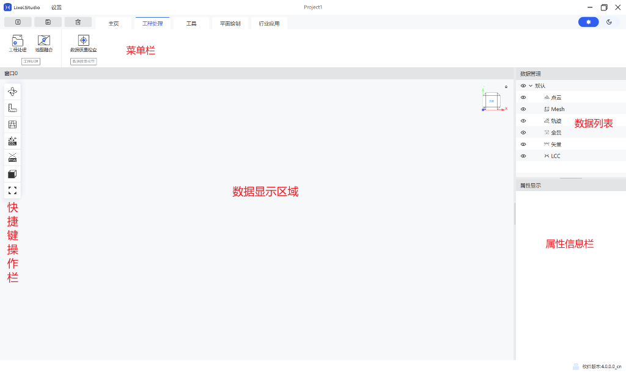Switch to dark theme moon icon
The width and height of the screenshot is (626, 373).
[609, 23]
